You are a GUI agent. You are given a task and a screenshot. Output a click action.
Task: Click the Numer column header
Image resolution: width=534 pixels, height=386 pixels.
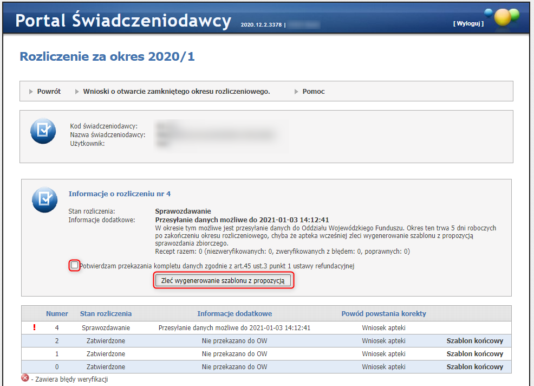(x=58, y=313)
